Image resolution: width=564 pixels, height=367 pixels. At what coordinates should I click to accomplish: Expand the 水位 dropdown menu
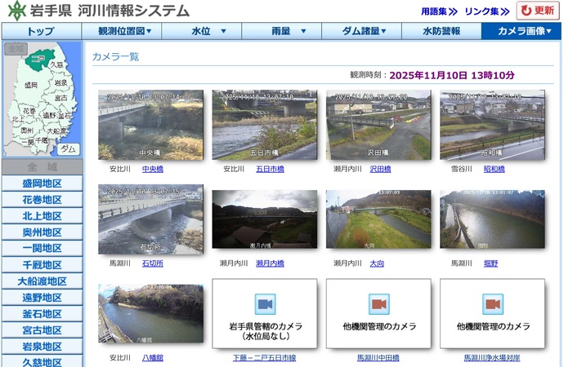coord(201,31)
